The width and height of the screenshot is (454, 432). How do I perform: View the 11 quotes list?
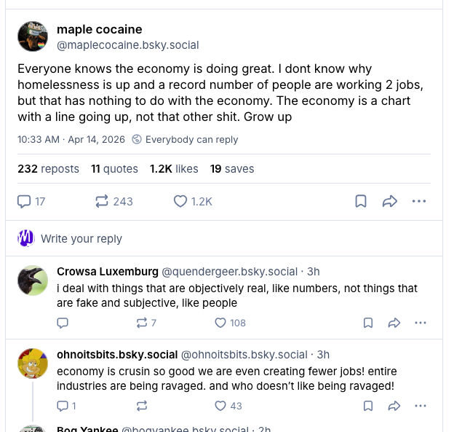[114, 169]
